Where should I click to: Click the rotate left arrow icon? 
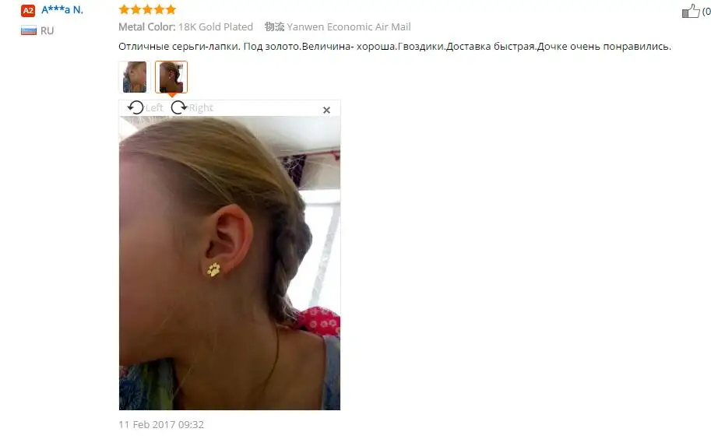tap(136, 107)
